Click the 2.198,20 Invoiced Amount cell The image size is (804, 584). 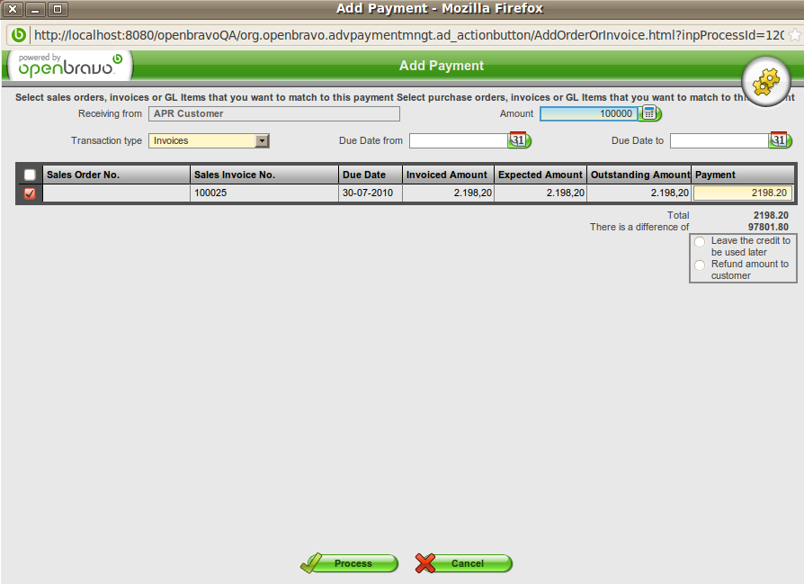[448, 193]
